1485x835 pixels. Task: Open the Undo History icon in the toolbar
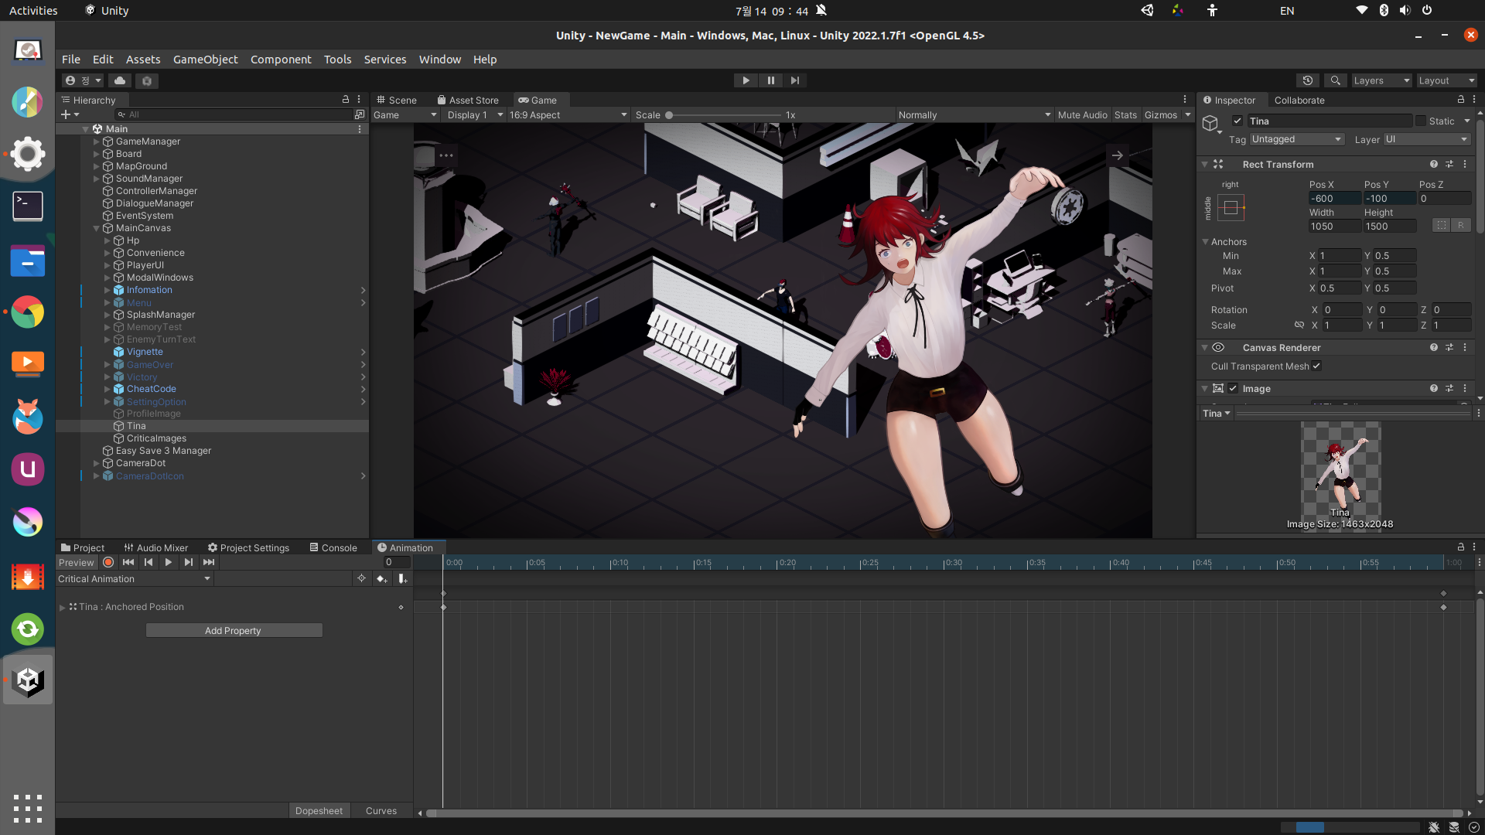(x=1308, y=80)
